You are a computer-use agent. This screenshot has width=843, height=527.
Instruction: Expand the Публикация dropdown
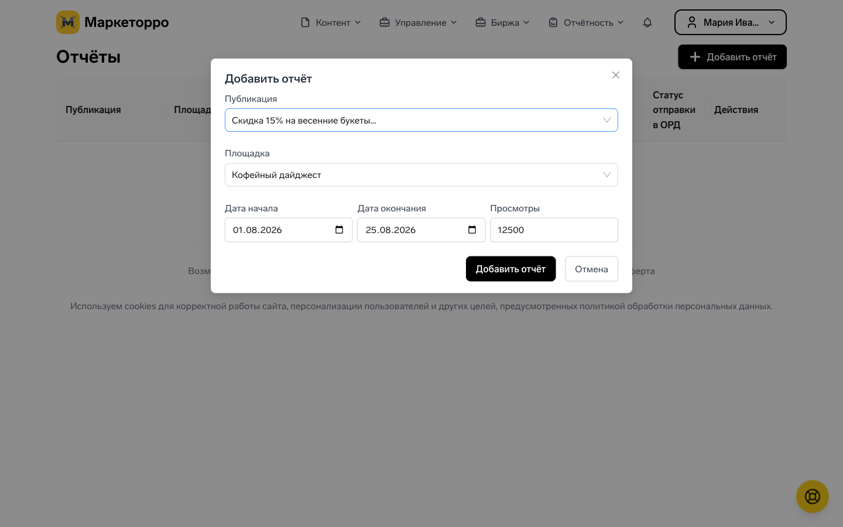click(x=421, y=120)
